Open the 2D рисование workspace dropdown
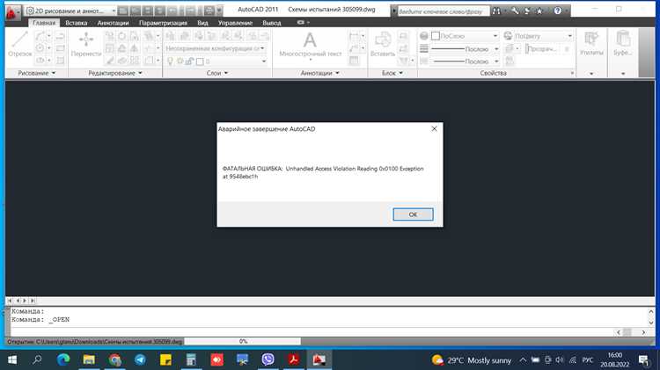660x370 pixels. pos(71,11)
